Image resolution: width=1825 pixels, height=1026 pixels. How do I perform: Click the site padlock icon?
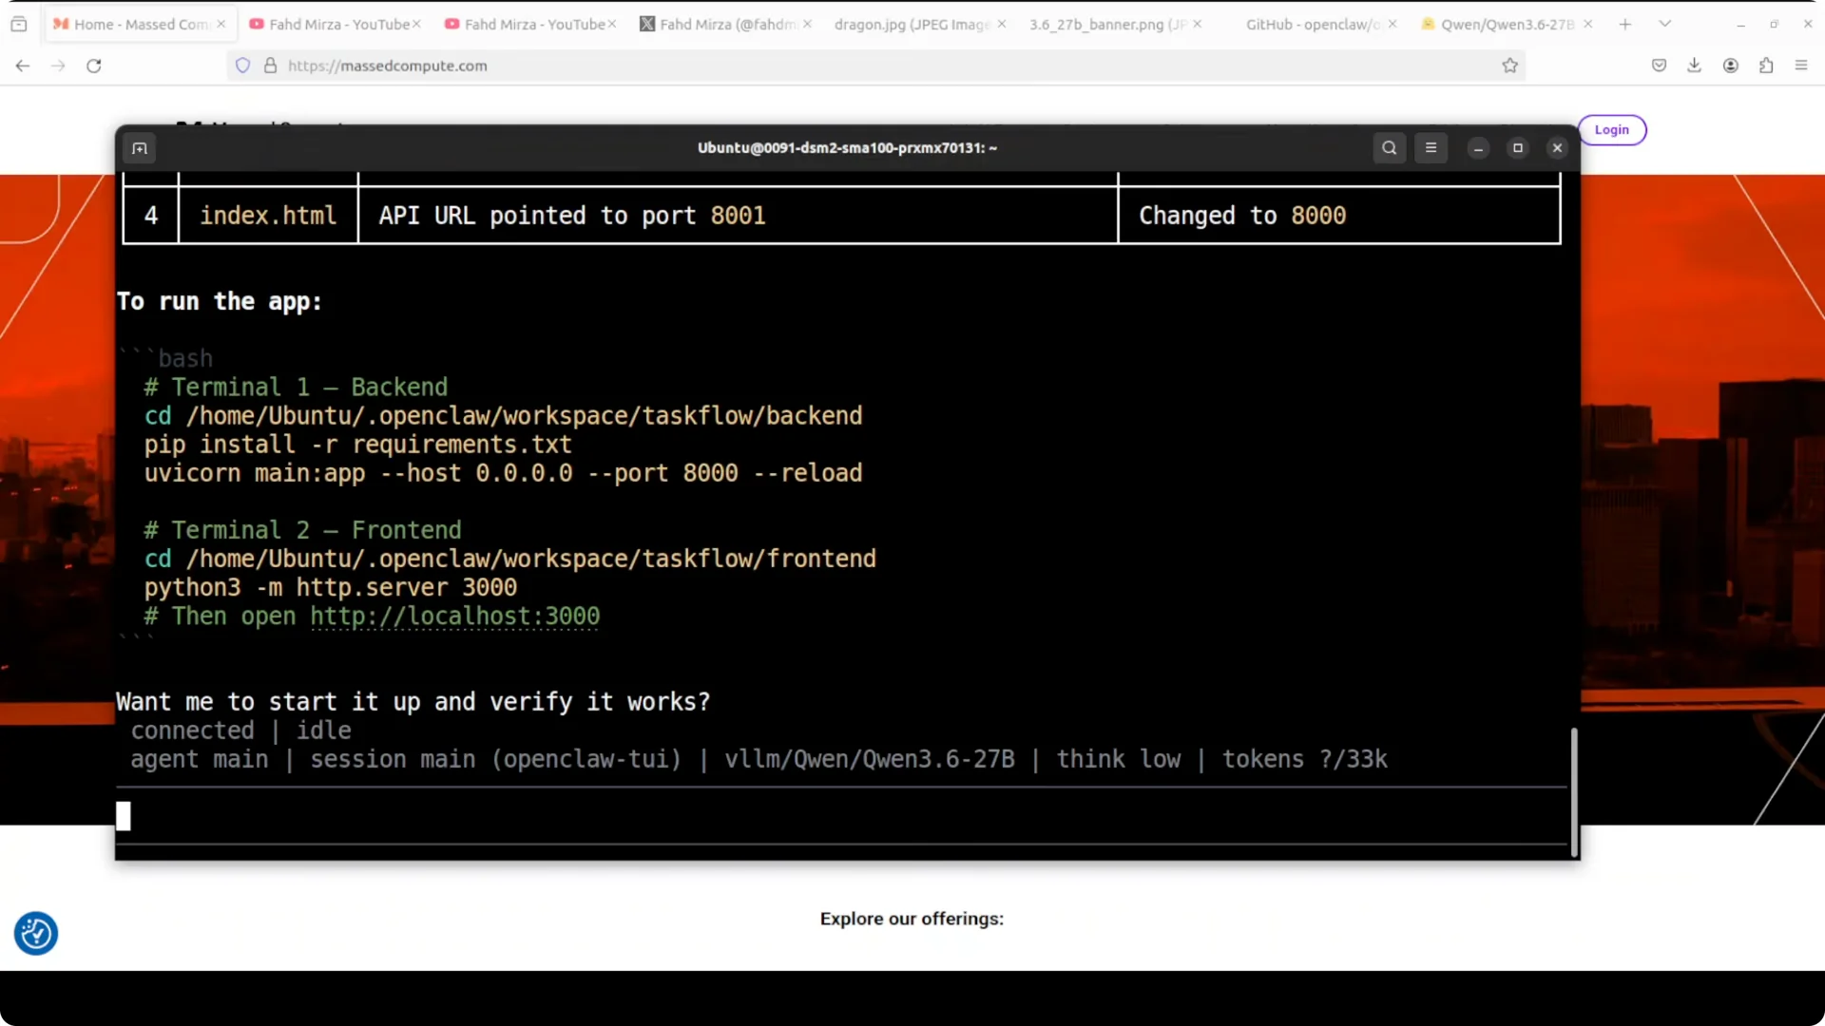coord(271,66)
